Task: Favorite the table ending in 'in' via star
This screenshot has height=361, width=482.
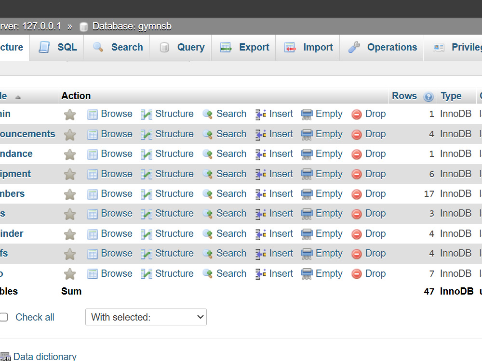Action: [x=70, y=115]
